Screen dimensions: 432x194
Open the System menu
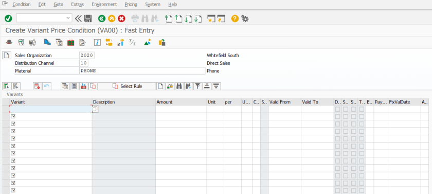point(153,5)
